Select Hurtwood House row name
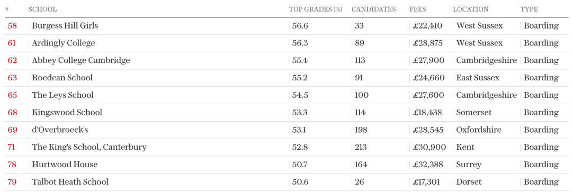Screen dimensions: 572x192 [65, 164]
